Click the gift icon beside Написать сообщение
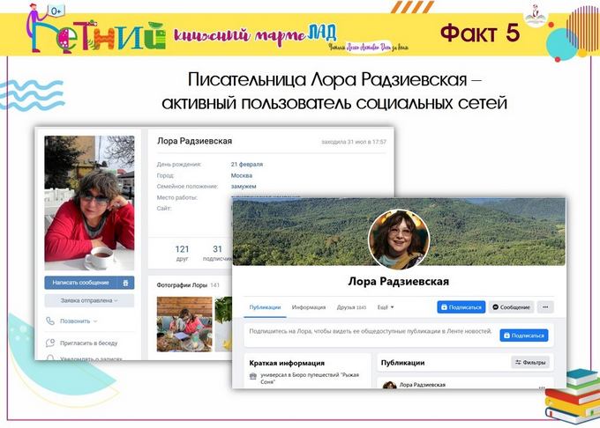This screenshot has height=428, width=600. tap(125, 283)
